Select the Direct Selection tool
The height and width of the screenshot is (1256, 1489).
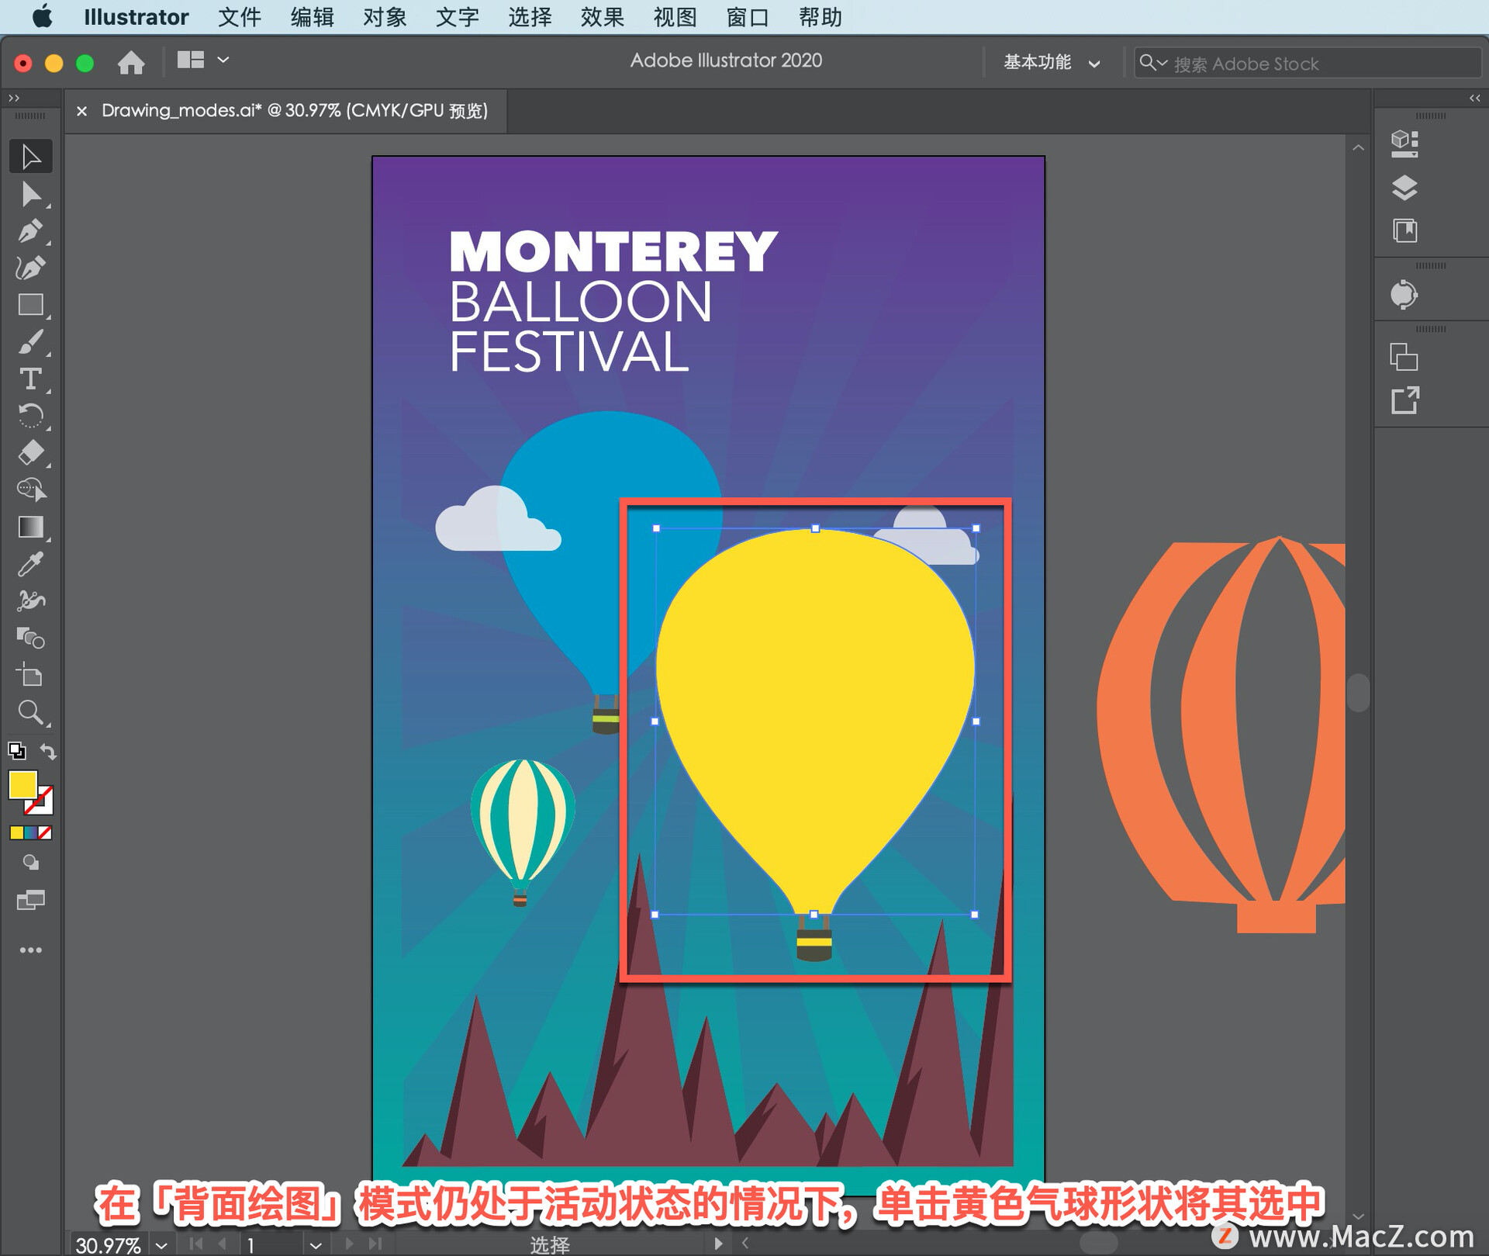click(30, 194)
